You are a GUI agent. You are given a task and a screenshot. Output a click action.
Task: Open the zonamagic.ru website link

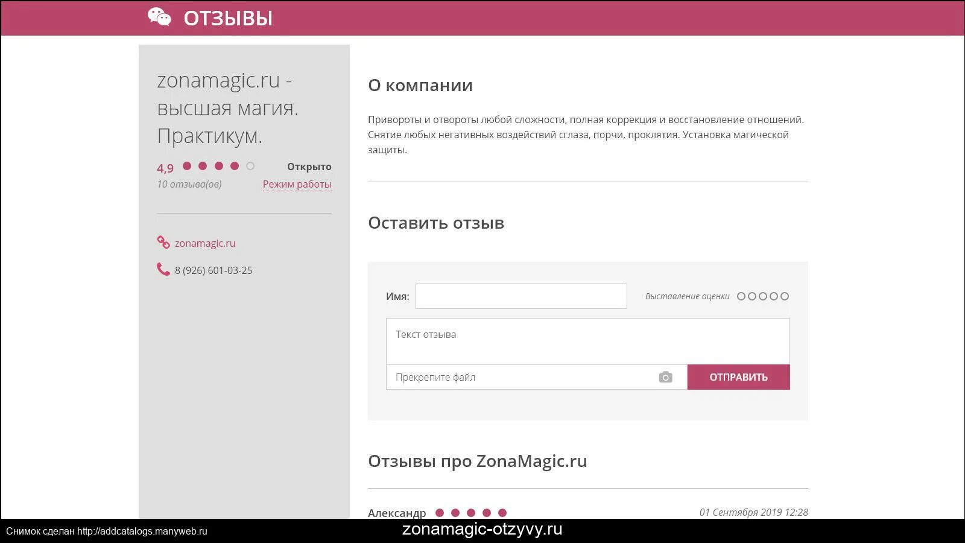[205, 243]
